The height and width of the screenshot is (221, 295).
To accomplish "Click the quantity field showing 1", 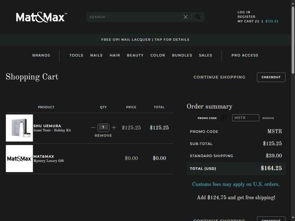I will coord(103,128).
